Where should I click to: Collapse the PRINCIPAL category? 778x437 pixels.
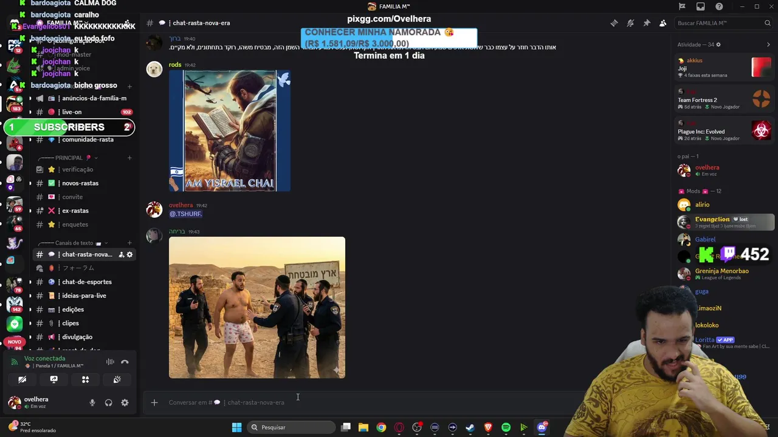click(68, 158)
